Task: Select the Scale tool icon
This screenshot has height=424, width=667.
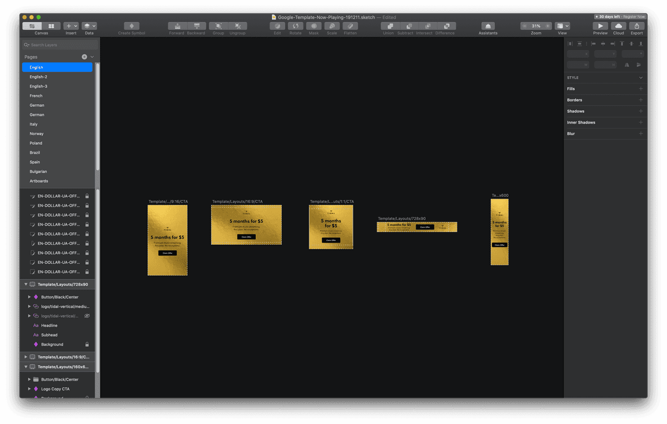Action: click(x=332, y=26)
